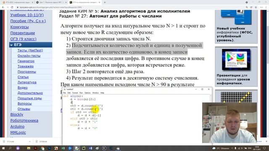This screenshot has height=151, width=269.
Task: Open the Дополнительно link
Action: click(30, 93)
